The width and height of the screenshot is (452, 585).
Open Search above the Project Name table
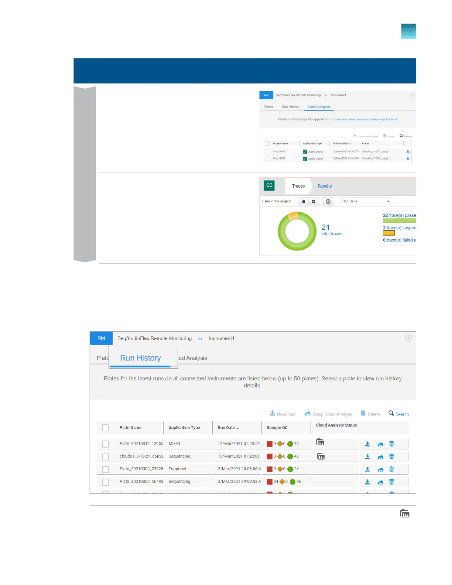click(405, 136)
